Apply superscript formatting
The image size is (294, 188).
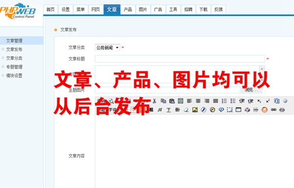(268, 101)
